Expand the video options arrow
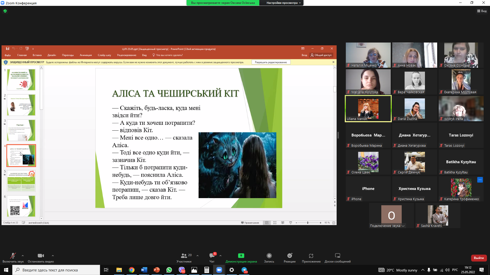Viewport: 490px width, 275px height. (53, 256)
